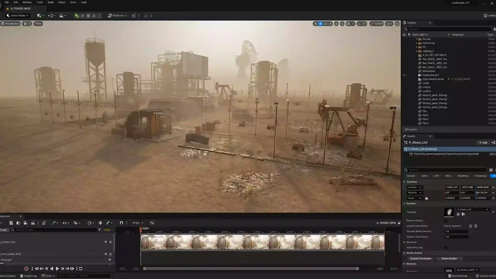Toggle the scale lock in the Transform section
This screenshot has width=496, height=279.
point(427,198)
